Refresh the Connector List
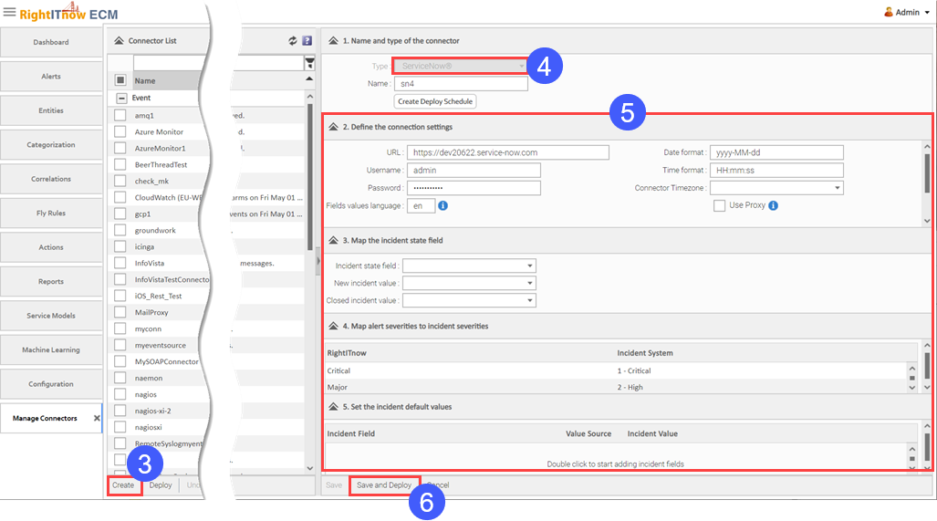Image resolution: width=937 pixels, height=521 pixels. click(292, 41)
